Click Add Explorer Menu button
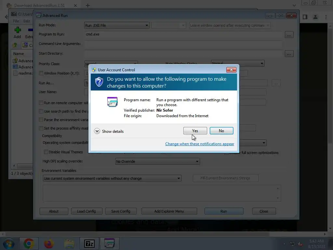The height and width of the screenshot is (250, 333). tap(169, 211)
